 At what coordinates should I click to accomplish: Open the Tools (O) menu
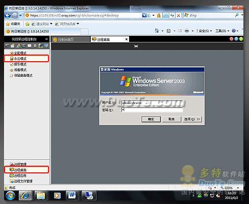(x=222, y=31)
